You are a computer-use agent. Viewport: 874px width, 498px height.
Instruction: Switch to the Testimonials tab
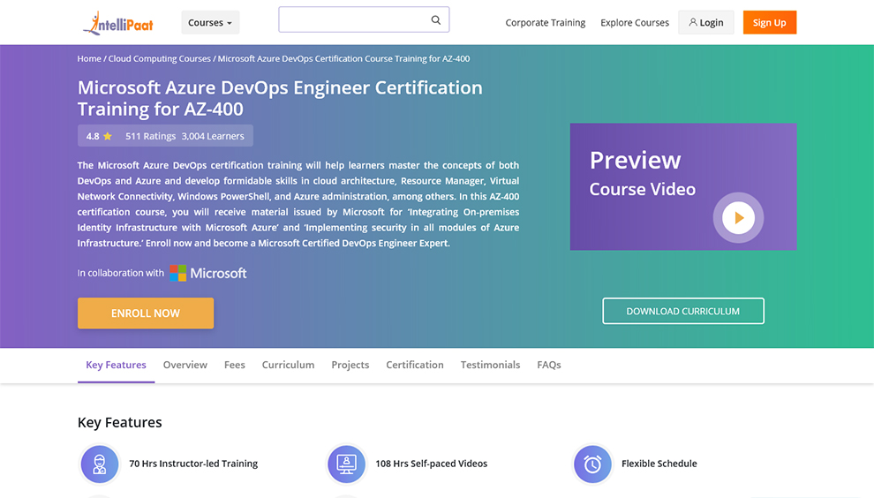(x=490, y=365)
